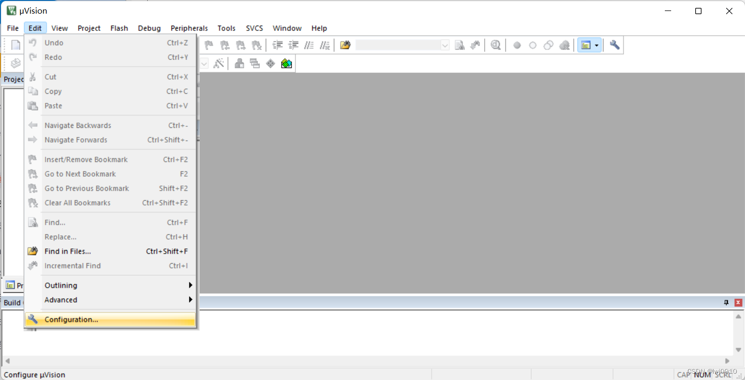Click the manage run-time environment diamond icon
Screen dimensions: 745x380
[x=270, y=63]
